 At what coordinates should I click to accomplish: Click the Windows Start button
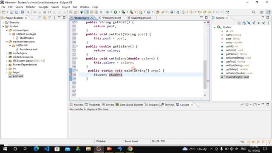coord(5,149)
